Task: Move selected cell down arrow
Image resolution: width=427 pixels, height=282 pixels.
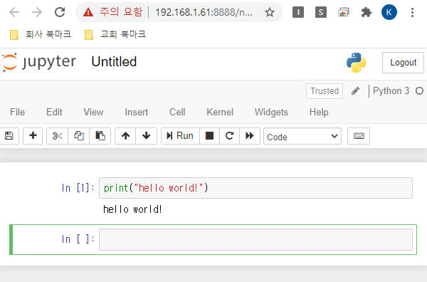Action: (x=146, y=136)
